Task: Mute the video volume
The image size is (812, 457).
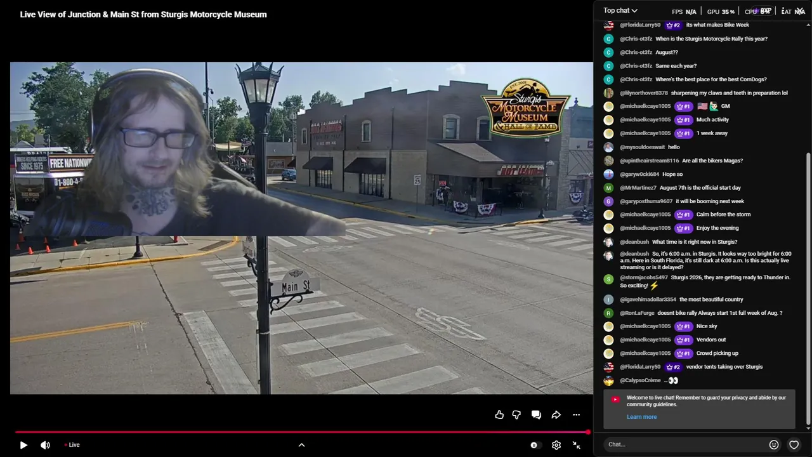Action: coord(45,445)
